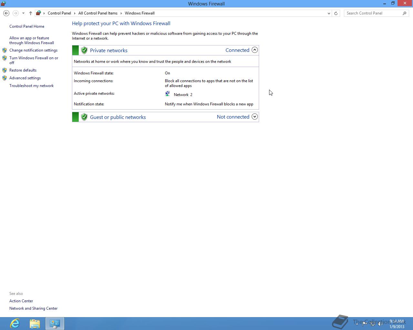The image size is (413, 330).
Task: Click the Search Control Panel field
Action: (373, 13)
